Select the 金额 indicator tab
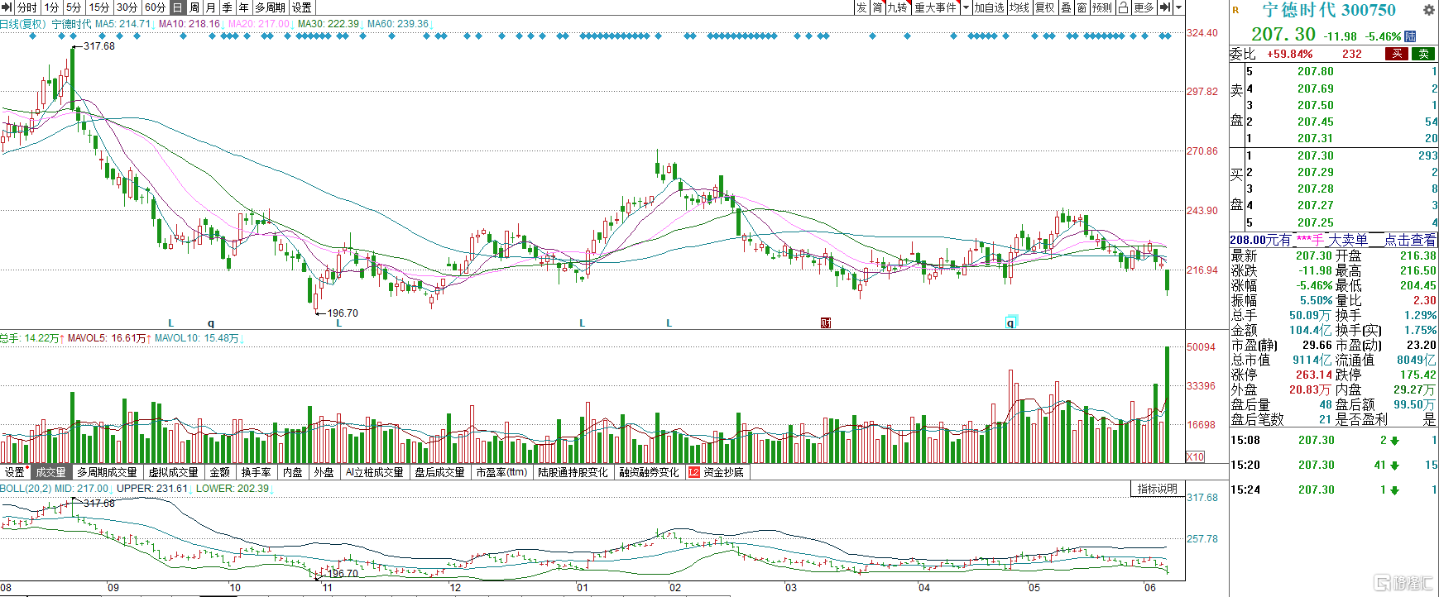The width and height of the screenshot is (1439, 597). [220, 472]
